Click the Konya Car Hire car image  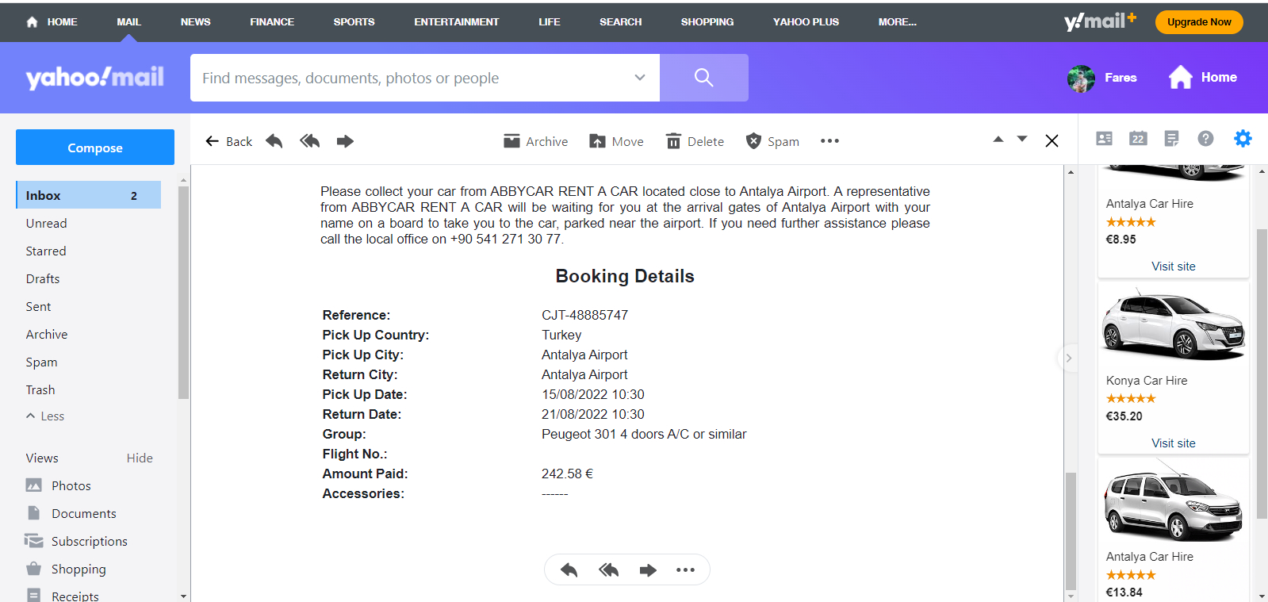[x=1174, y=325]
